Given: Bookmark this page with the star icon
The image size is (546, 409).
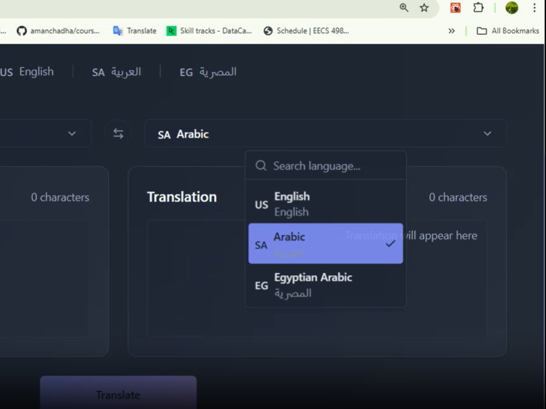Looking at the screenshot, I should coord(424,8).
